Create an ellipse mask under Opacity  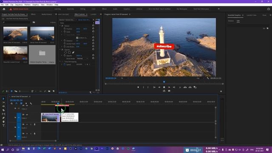pyautogui.click(x=65, y=52)
